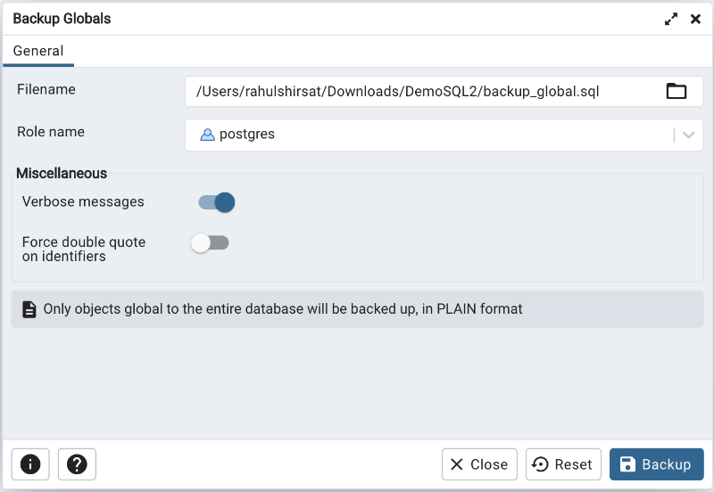The image size is (714, 492).
Task: Select the postgres value in Role name
Action: [x=247, y=135]
